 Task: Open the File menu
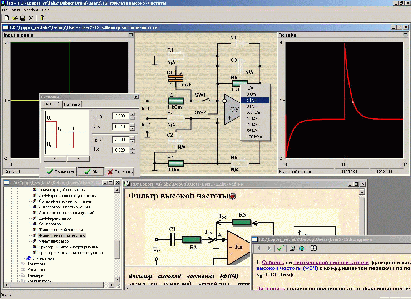5,10
